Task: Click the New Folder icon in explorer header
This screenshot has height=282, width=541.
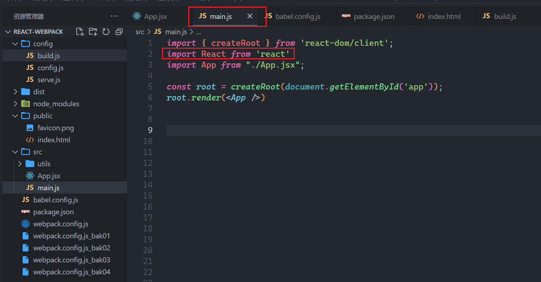Action: click(x=93, y=32)
